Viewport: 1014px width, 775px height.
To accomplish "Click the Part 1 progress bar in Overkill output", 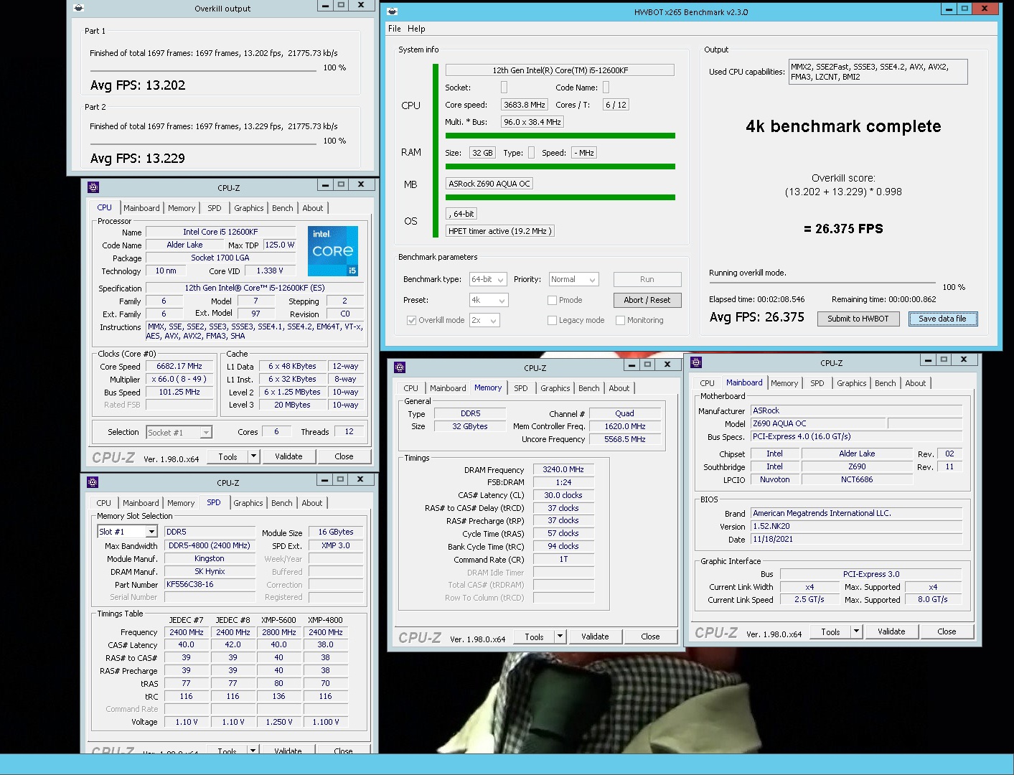I will tap(203, 70).
